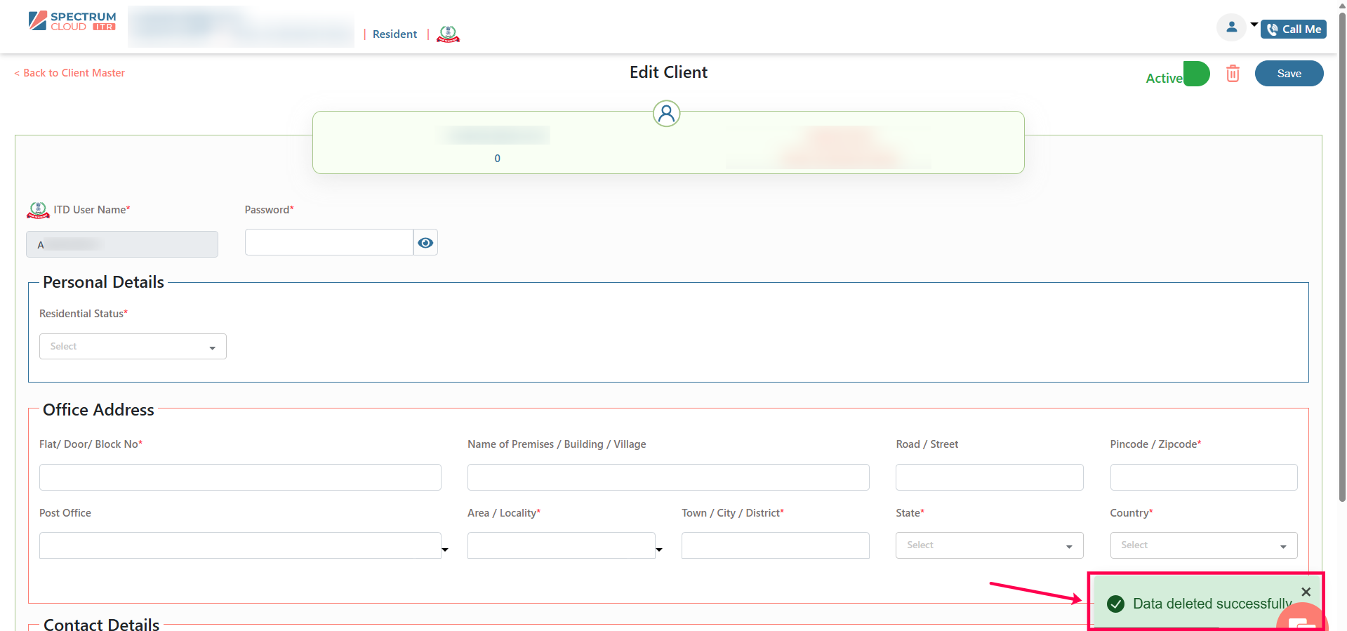Open the Residential Status dropdown
The height and width of the screenshot is (631, 1347).
click(x=133, y=347)
